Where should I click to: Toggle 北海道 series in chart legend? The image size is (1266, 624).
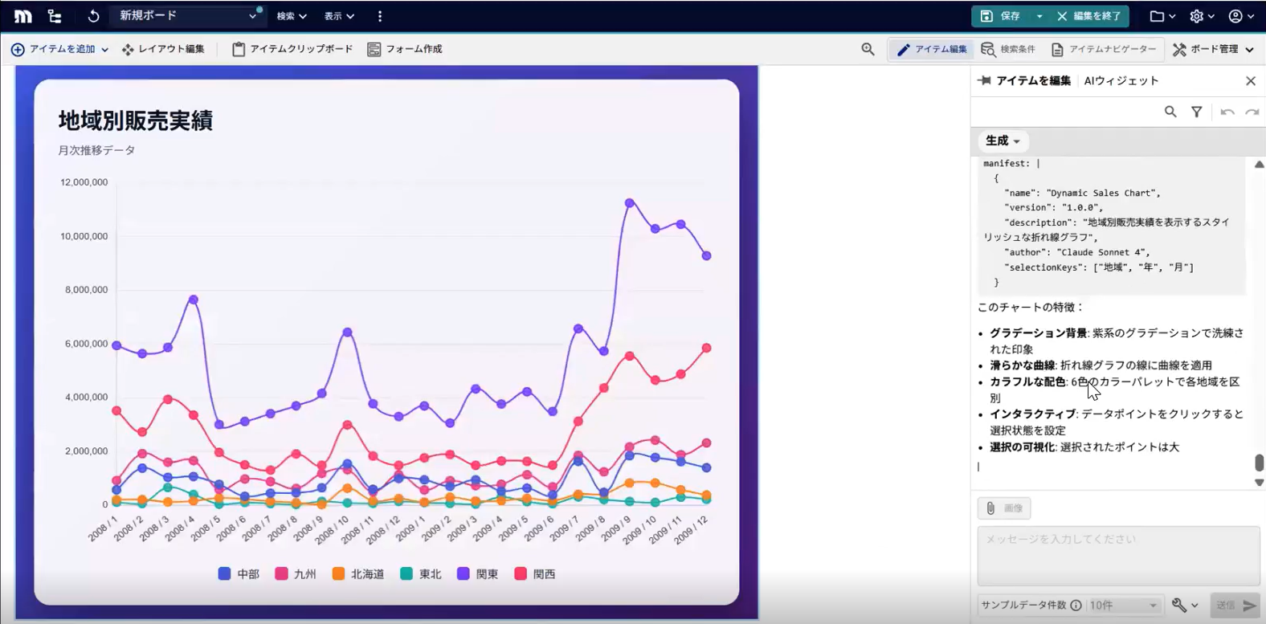pyautogui.click(x=358, y=573)
